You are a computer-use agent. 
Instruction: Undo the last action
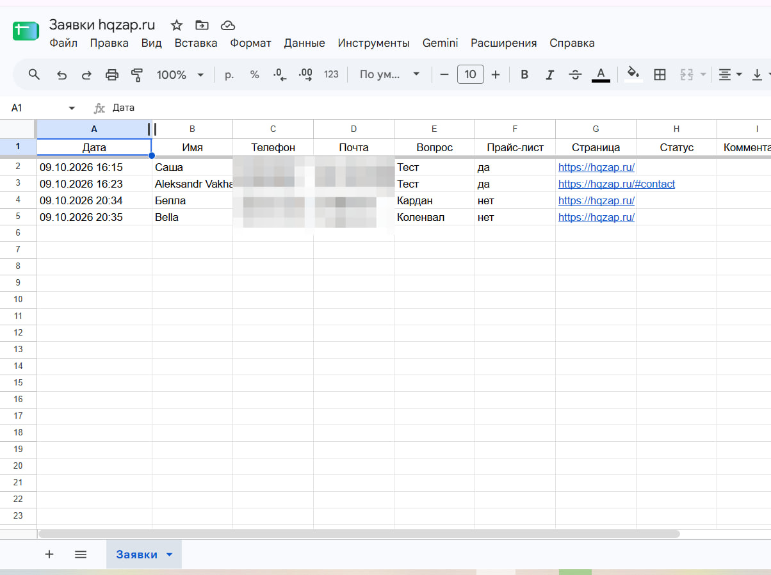(x=61, y=75)
